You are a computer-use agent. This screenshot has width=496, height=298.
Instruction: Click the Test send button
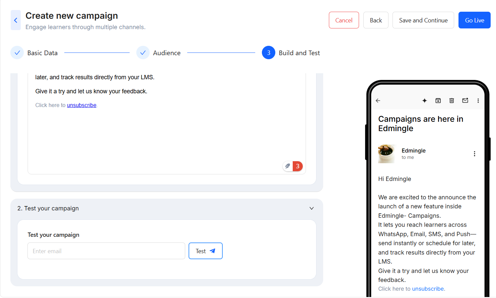pos(206,251)
